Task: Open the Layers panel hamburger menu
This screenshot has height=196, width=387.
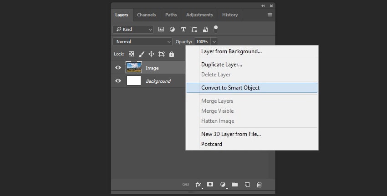Action: tap(270, 15)
